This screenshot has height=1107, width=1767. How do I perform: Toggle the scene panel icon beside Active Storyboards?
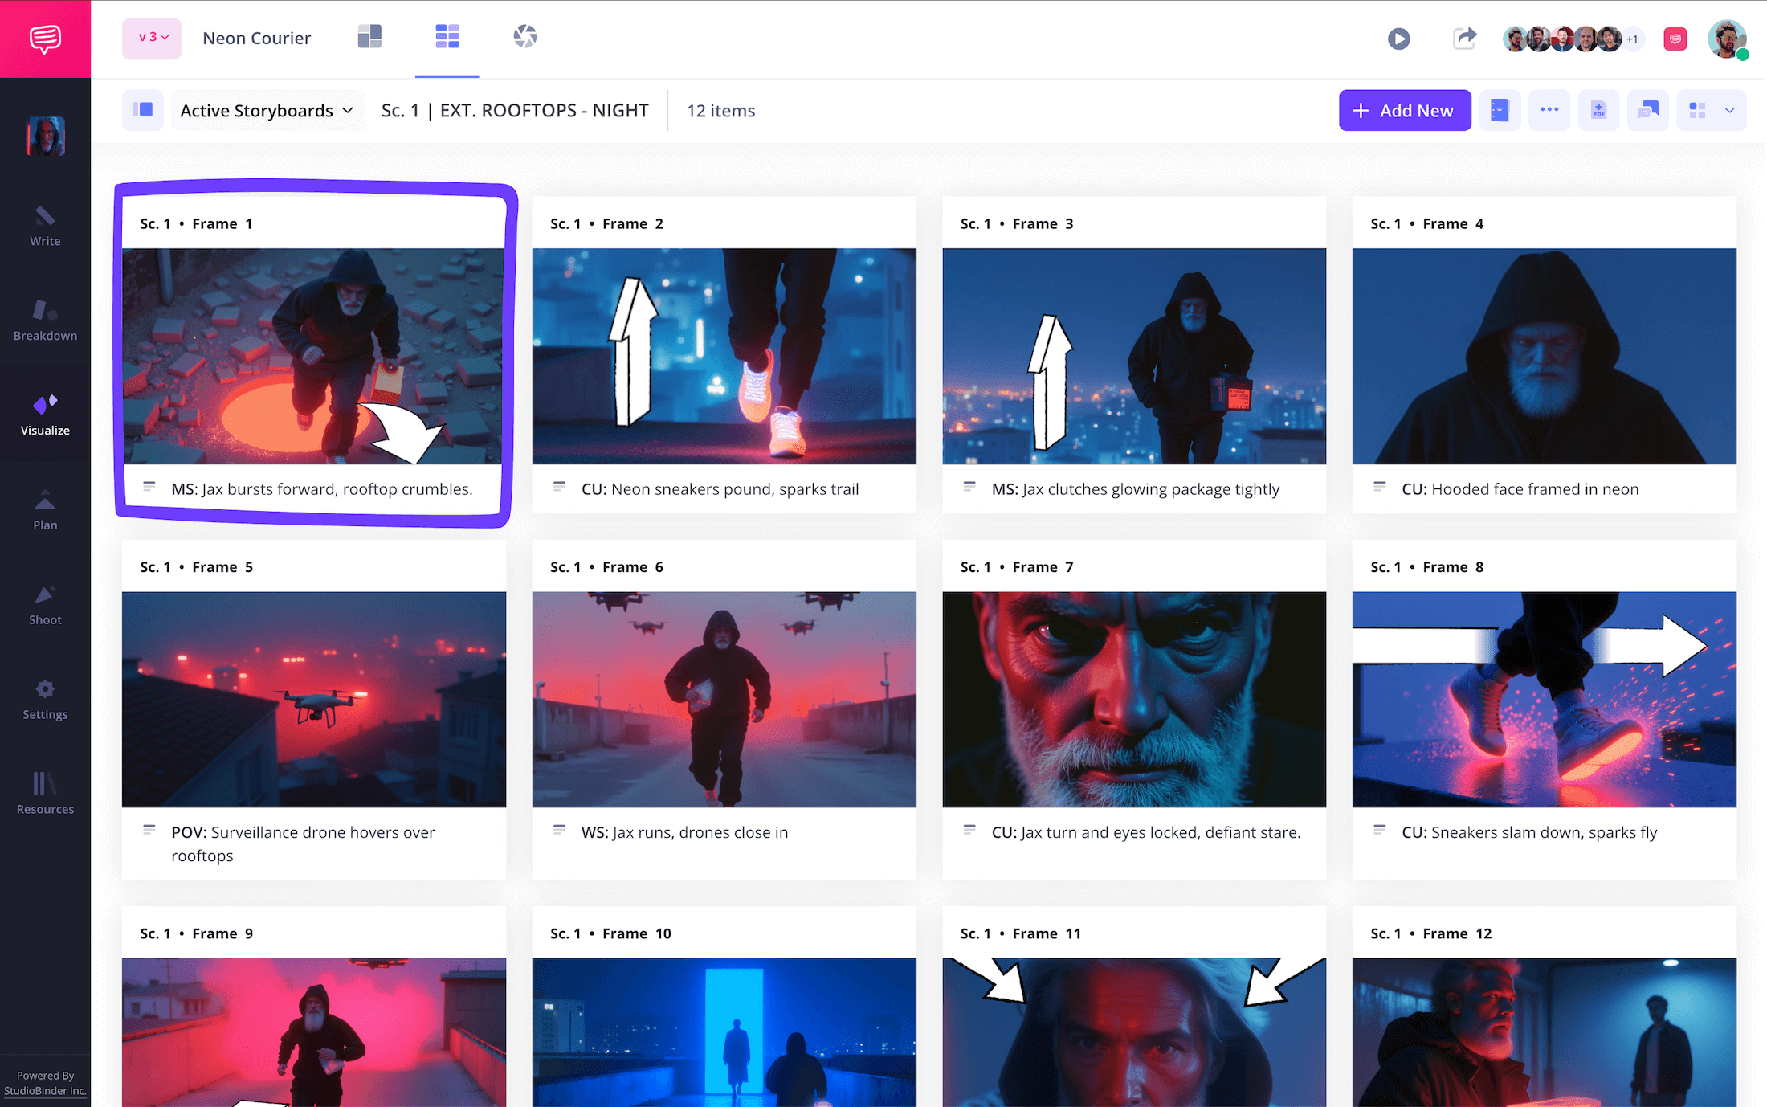(142, 110)
